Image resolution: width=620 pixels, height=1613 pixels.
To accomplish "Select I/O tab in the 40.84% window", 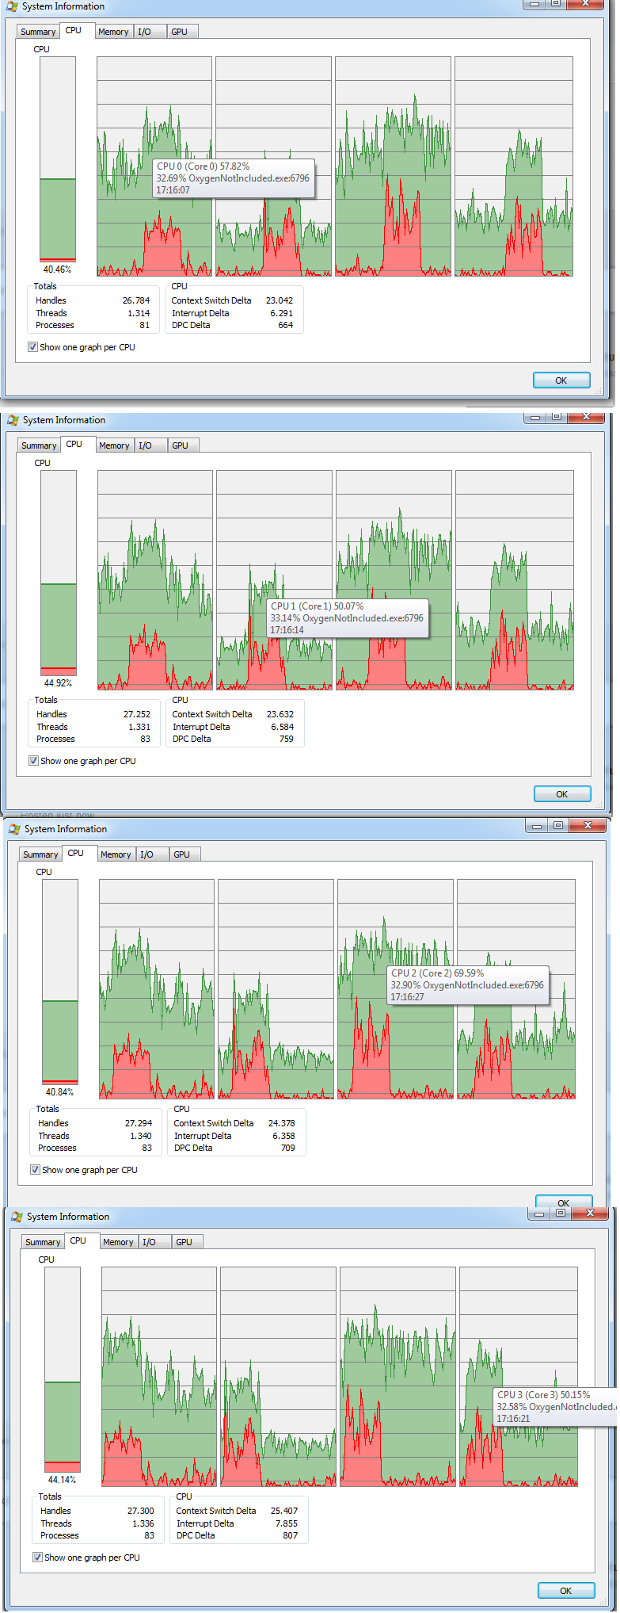I will pyautogui.click(x=146, y=854).
